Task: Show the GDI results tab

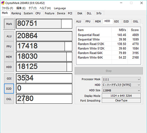Action: point(116,21)
